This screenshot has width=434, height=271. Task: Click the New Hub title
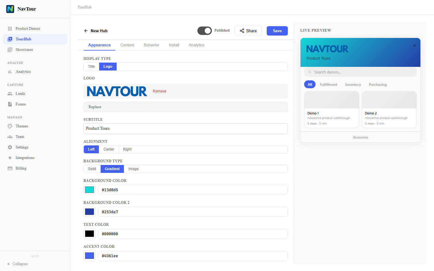point(99,31)
